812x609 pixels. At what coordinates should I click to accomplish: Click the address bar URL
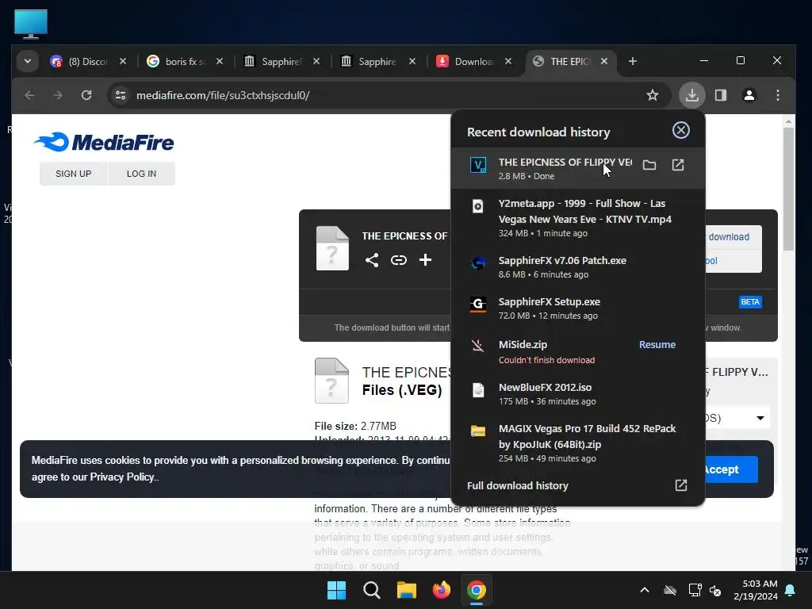[x=223, y=95]
